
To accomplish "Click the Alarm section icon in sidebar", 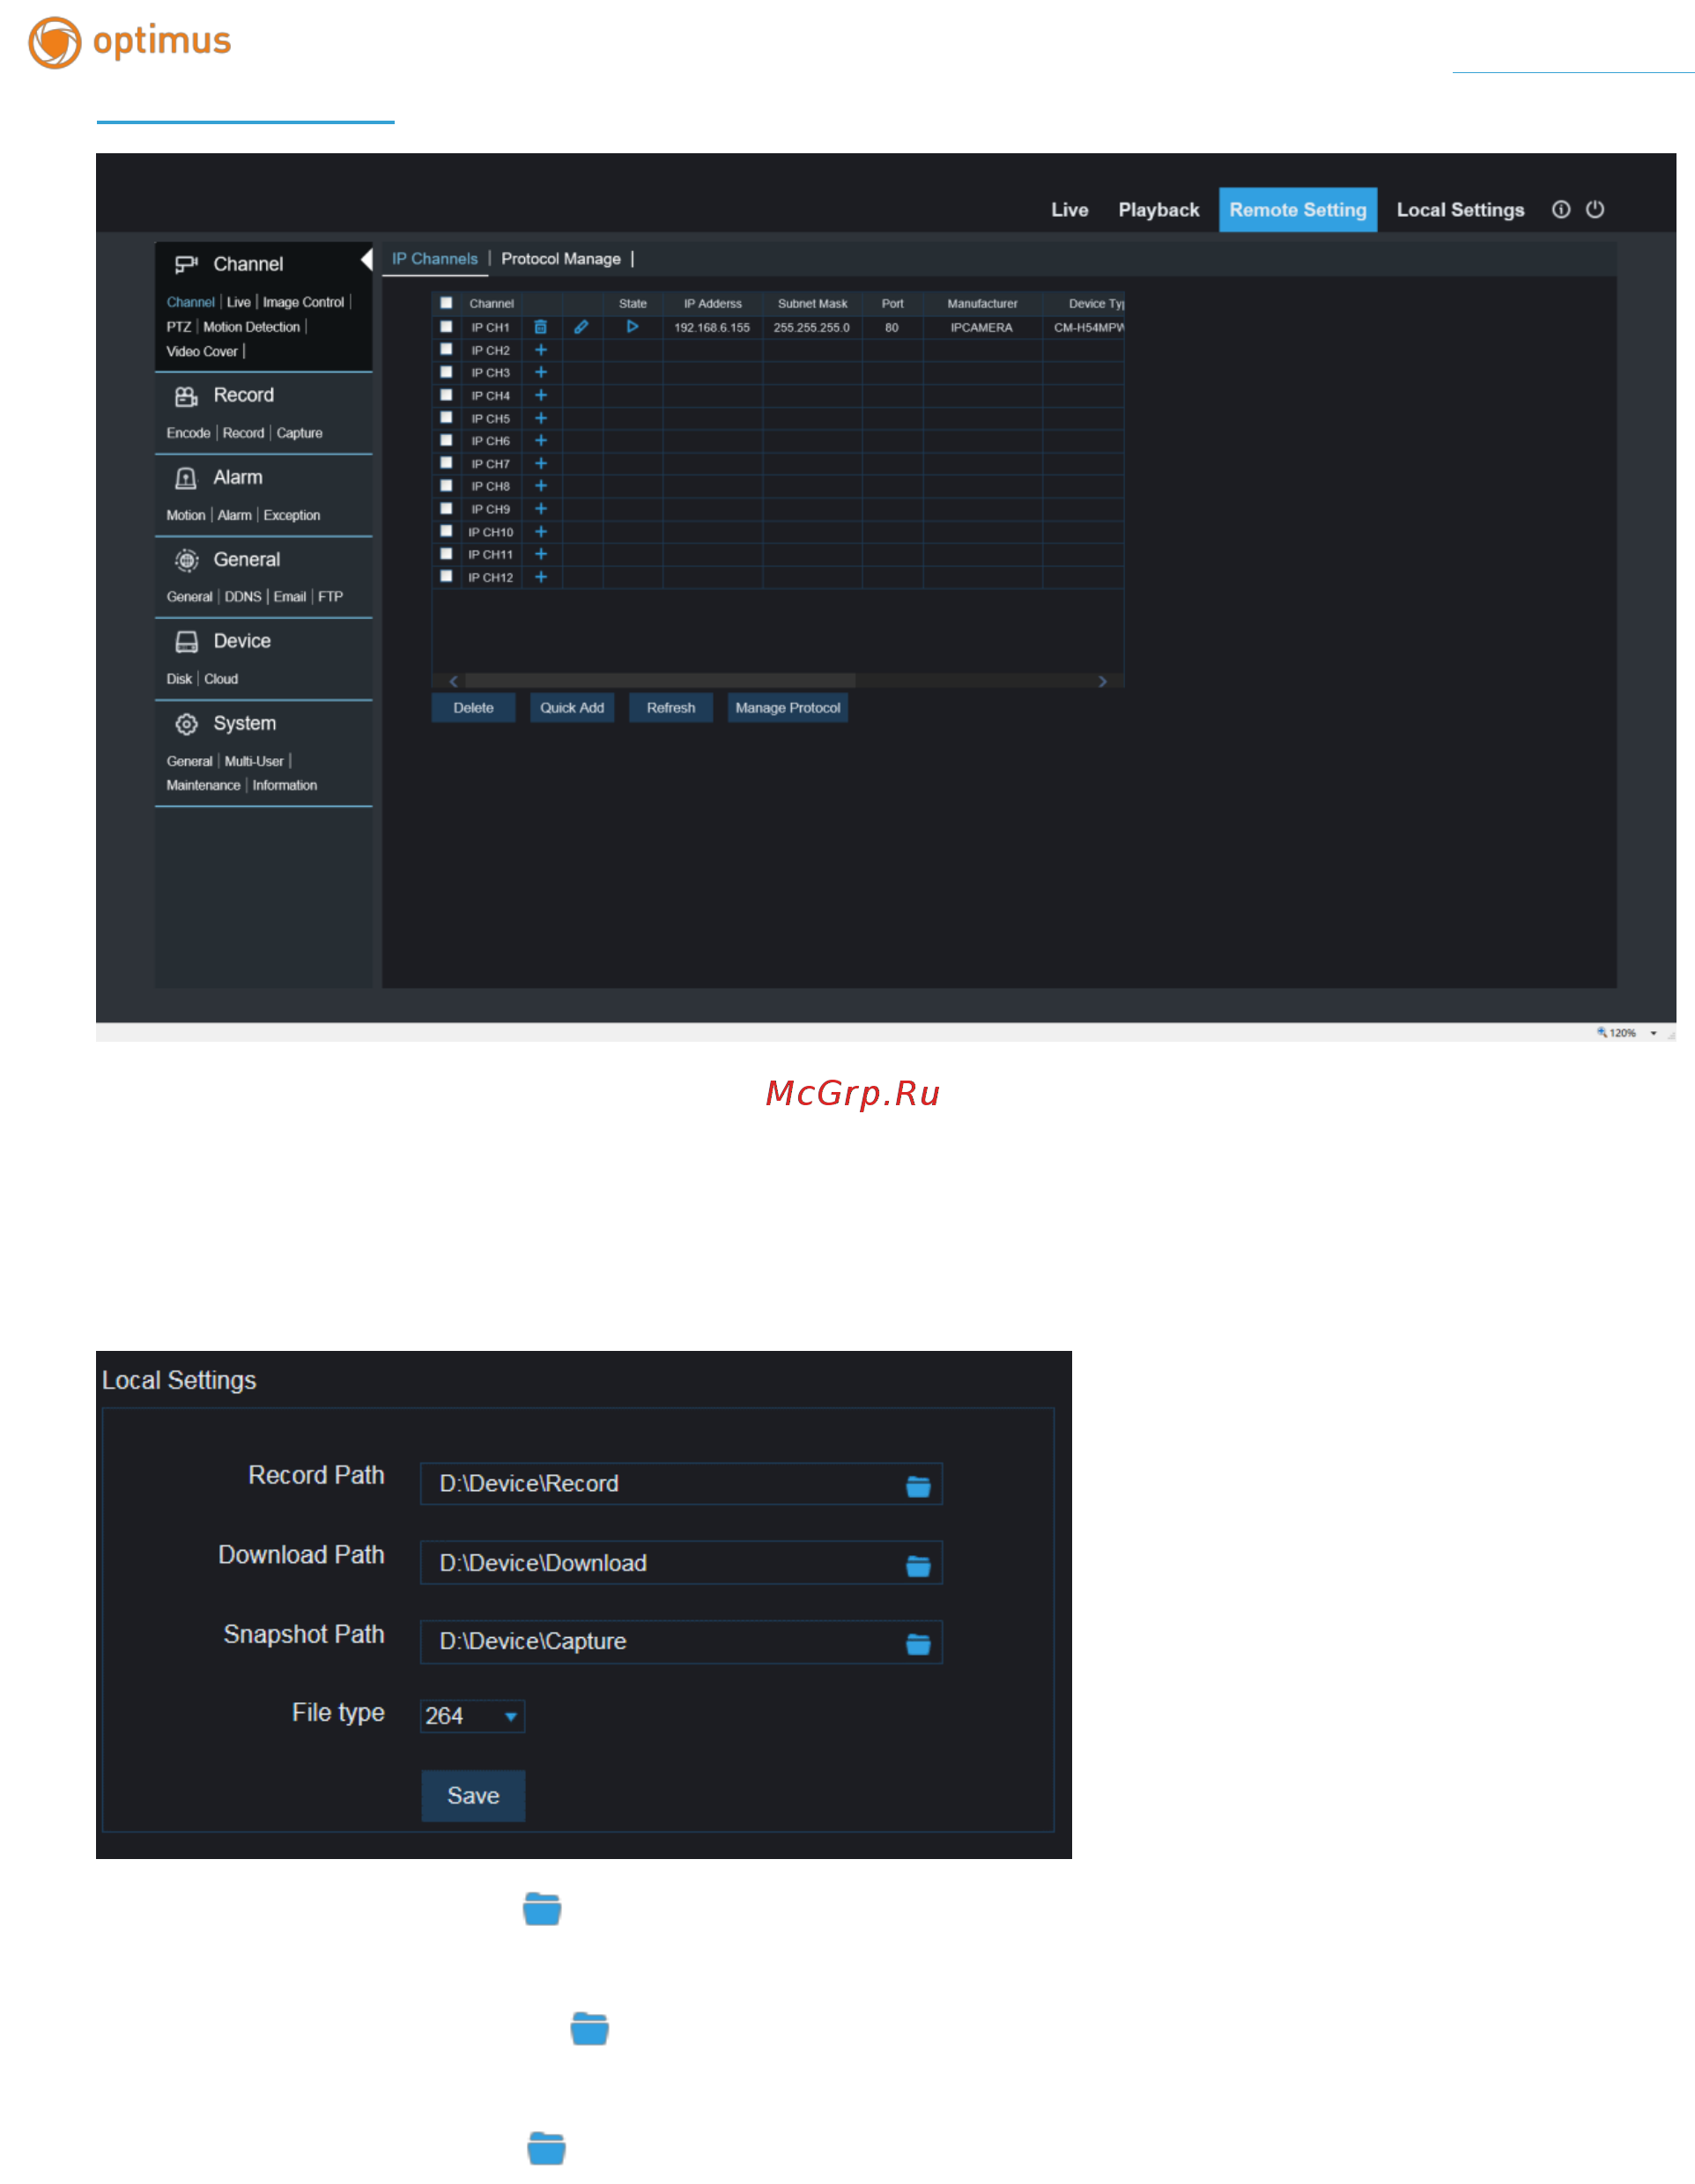I will (x=186, y=478).
